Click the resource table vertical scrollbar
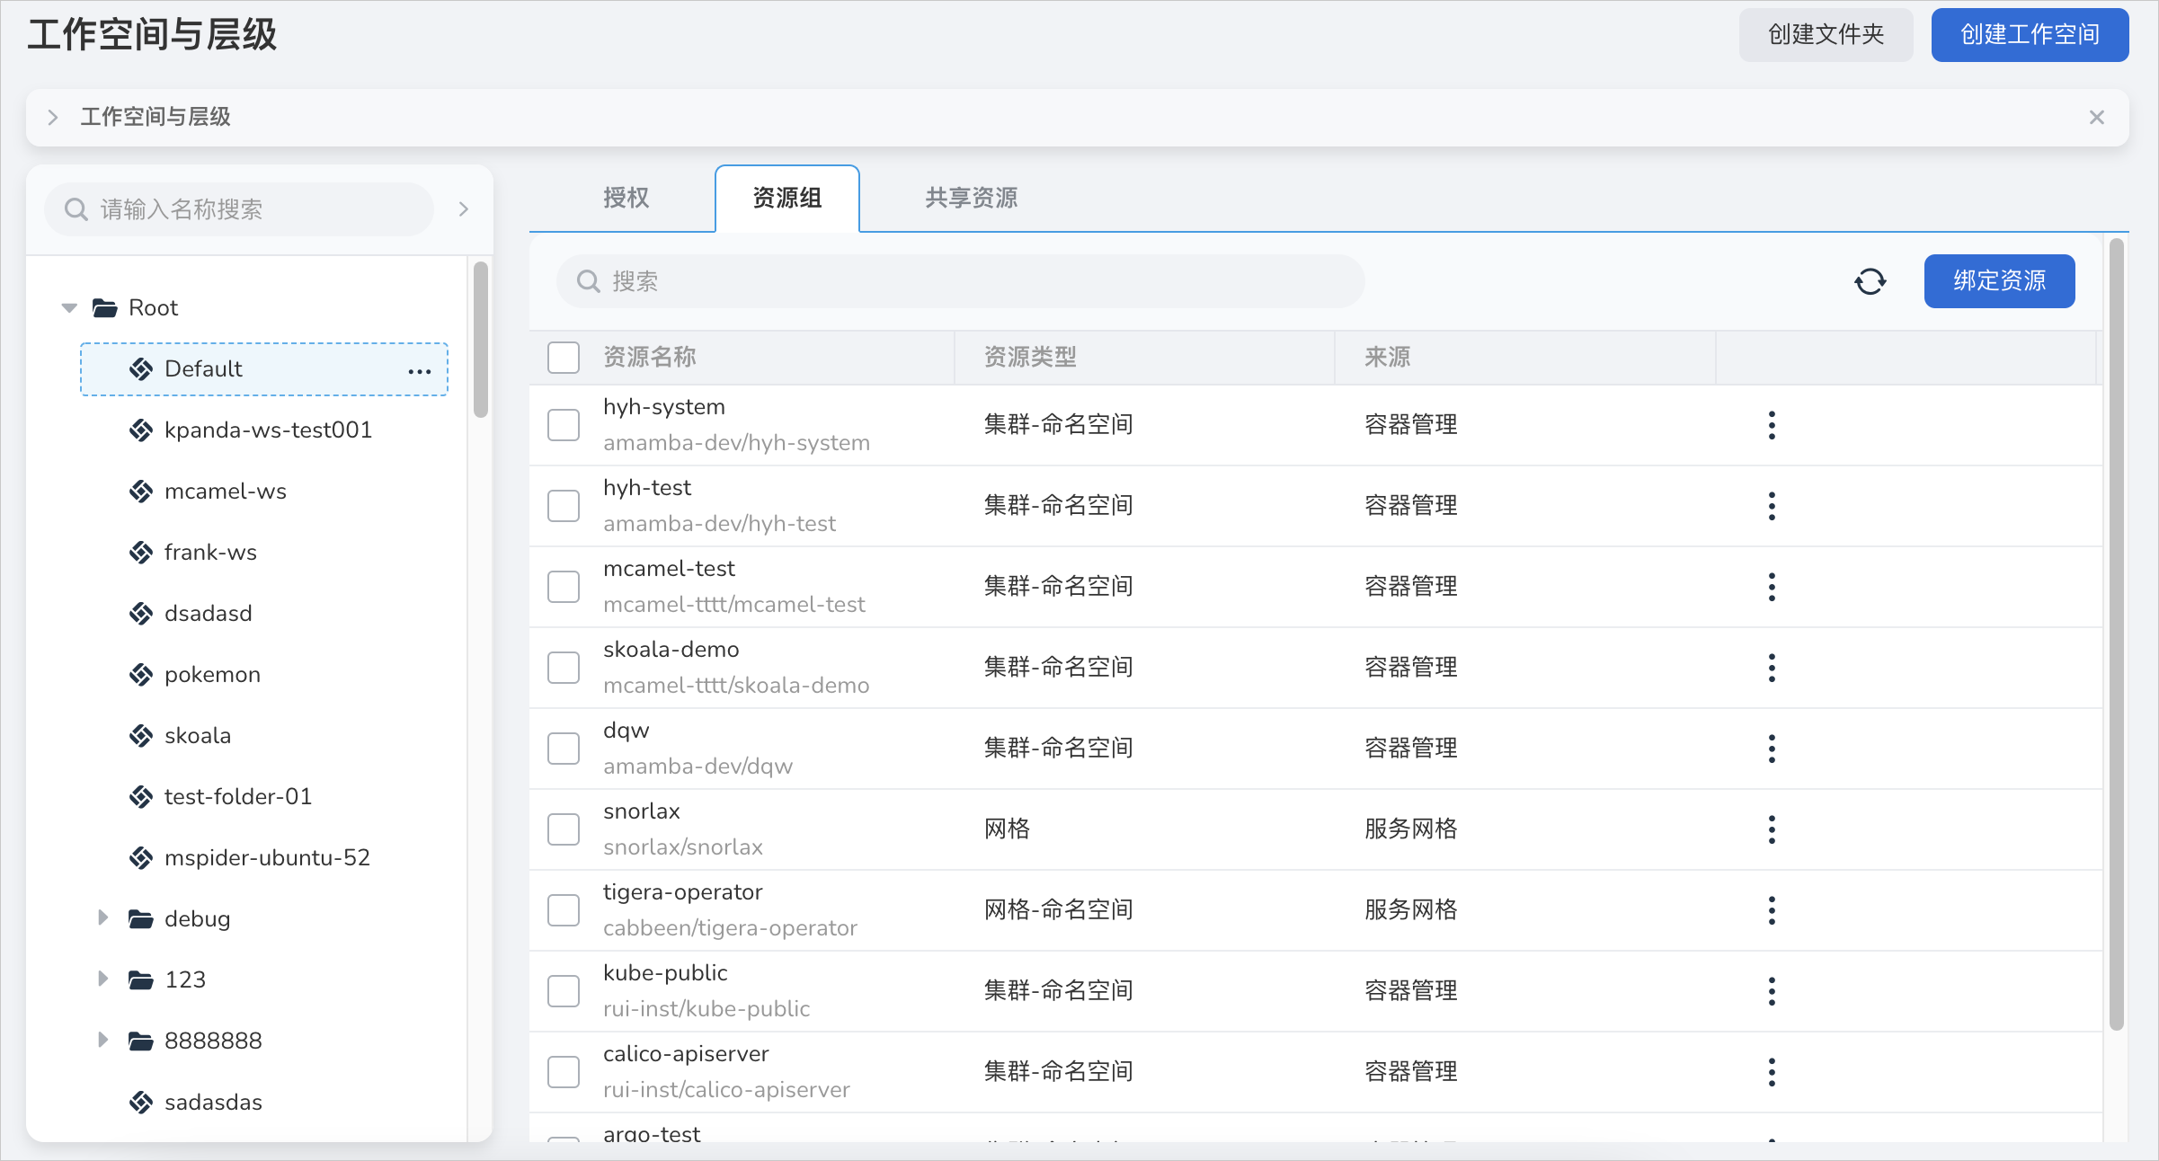2159x1161 pixels. click(2117, 634)
